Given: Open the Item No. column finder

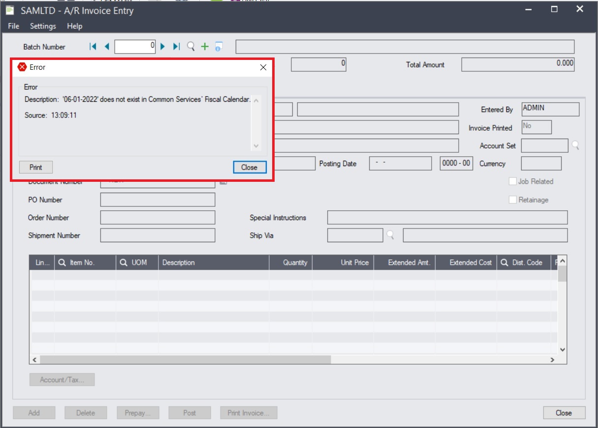Looking at the screenshot, I should pyautogui.click(x=62, y=262).
